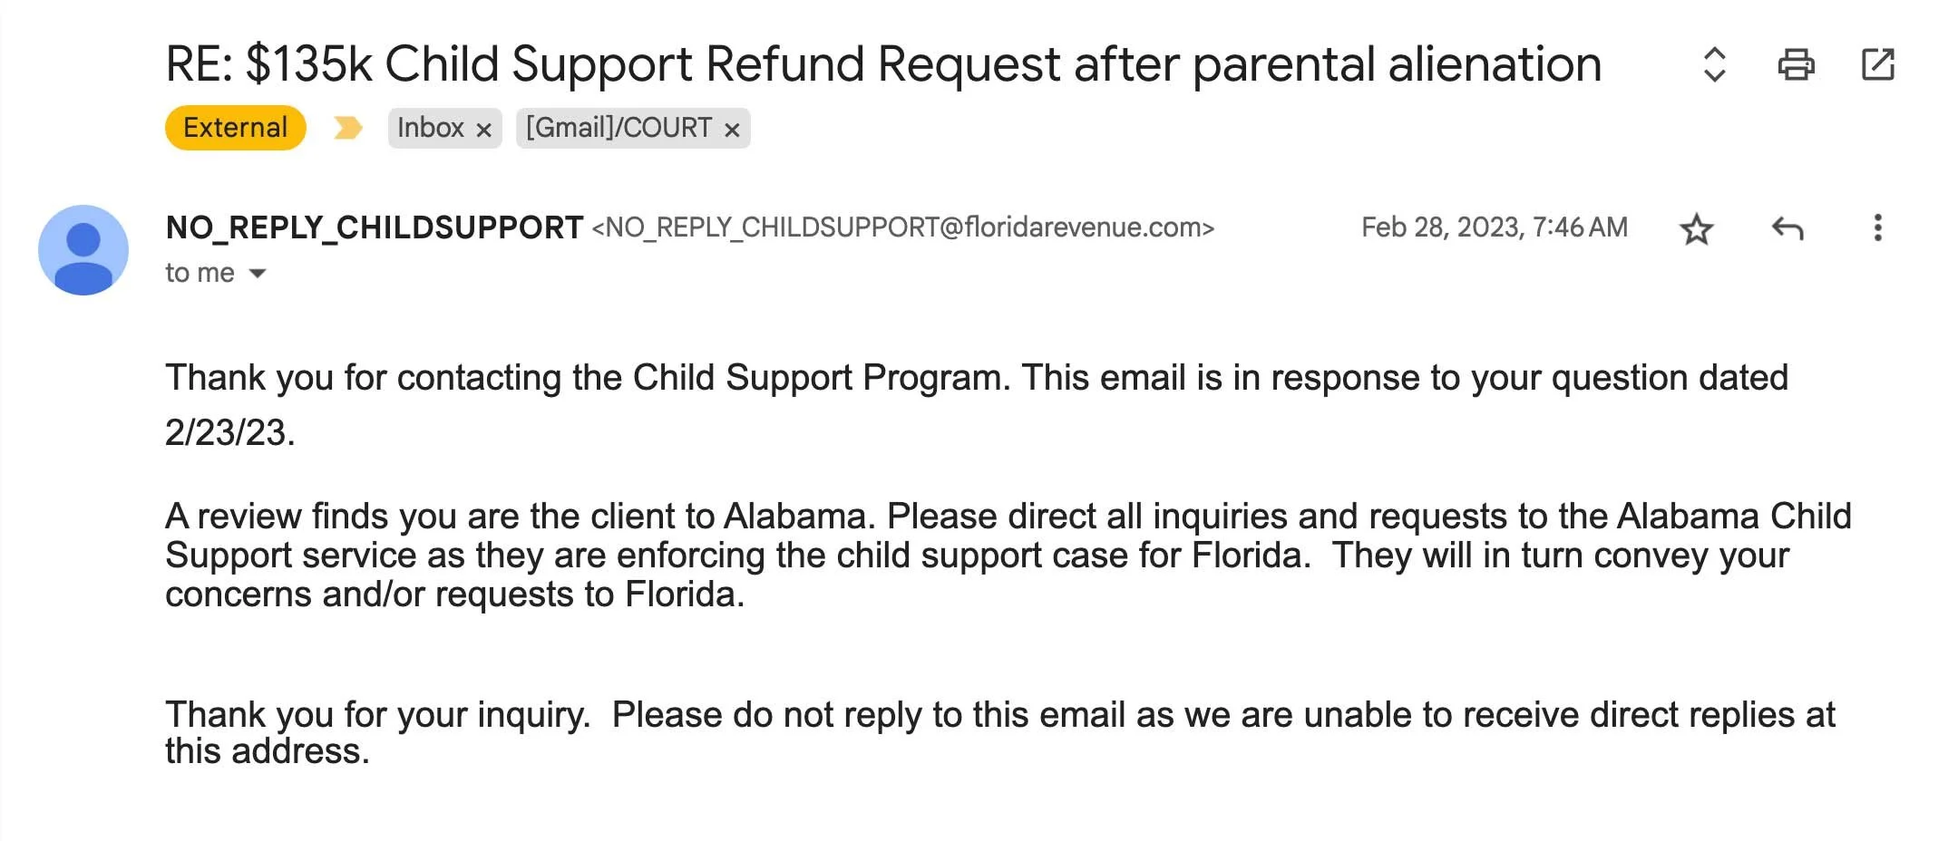Click the External tag
The image size is (1948, 841).
pyautogui.click(x=236, y=128)
